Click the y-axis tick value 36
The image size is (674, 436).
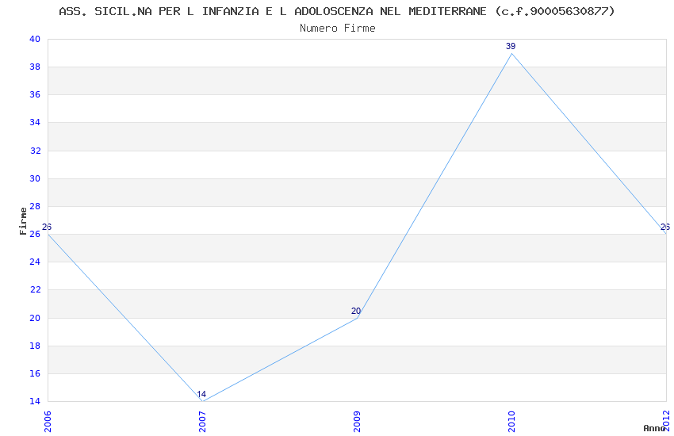pos(35,94)
